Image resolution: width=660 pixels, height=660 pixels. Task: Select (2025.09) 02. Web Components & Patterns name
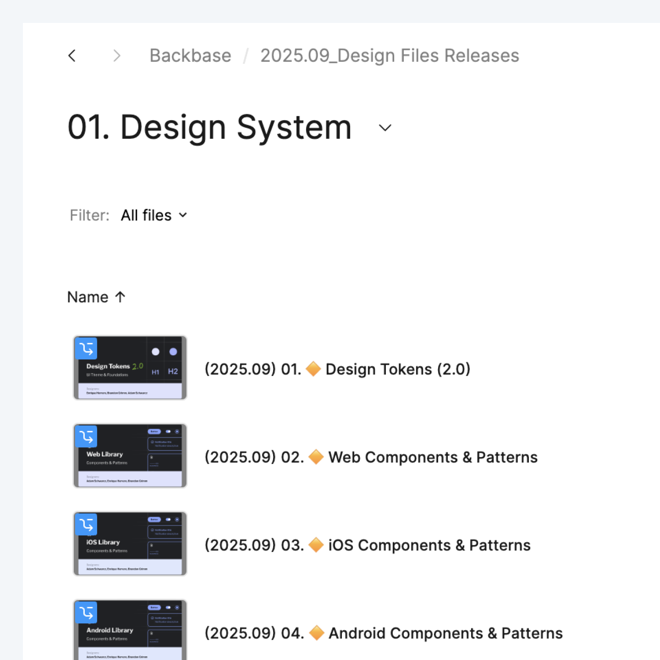[371, 457]
